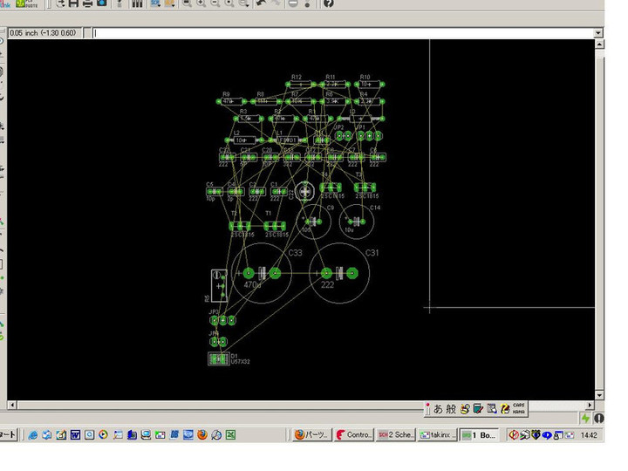Toggle CAPS KANA indicator on IME bar
The height and width of the screenshot is (471, 628).
pos(518,408)
